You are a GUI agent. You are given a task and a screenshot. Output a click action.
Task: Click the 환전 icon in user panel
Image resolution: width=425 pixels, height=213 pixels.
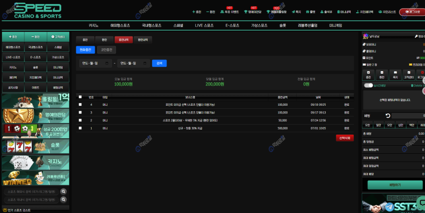pos(381,75)
